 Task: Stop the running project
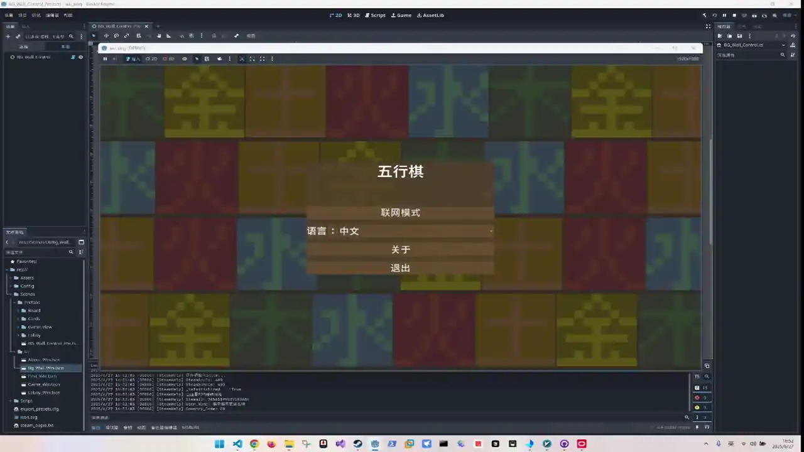(x=734, y=15)
